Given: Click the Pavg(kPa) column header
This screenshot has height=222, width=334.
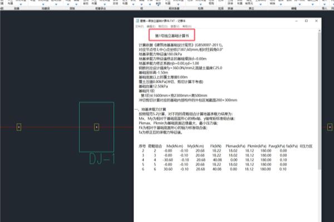Looking at the screenshot, I should pyautogui.click(x=277, y=146).
